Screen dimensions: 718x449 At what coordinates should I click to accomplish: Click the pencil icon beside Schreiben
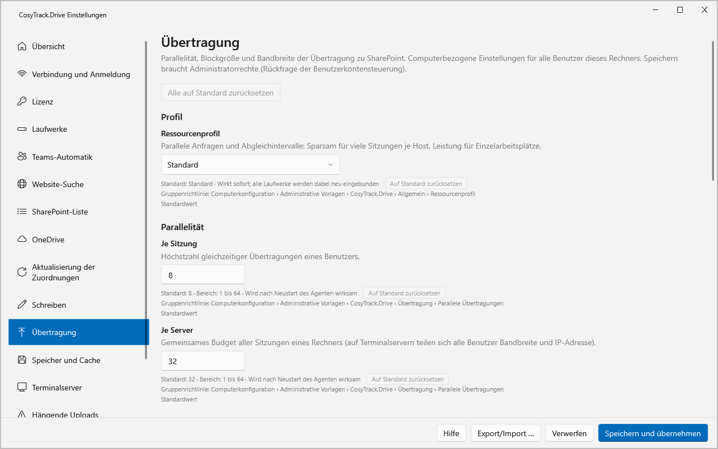[22, 305]
